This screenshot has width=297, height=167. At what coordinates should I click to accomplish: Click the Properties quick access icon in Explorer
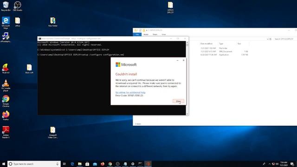tap(140, 30)
